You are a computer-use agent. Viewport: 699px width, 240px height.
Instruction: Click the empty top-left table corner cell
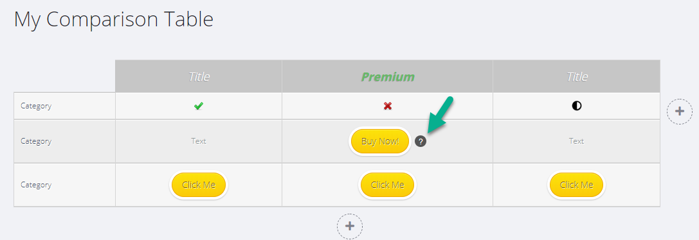[x=64, y=76]
